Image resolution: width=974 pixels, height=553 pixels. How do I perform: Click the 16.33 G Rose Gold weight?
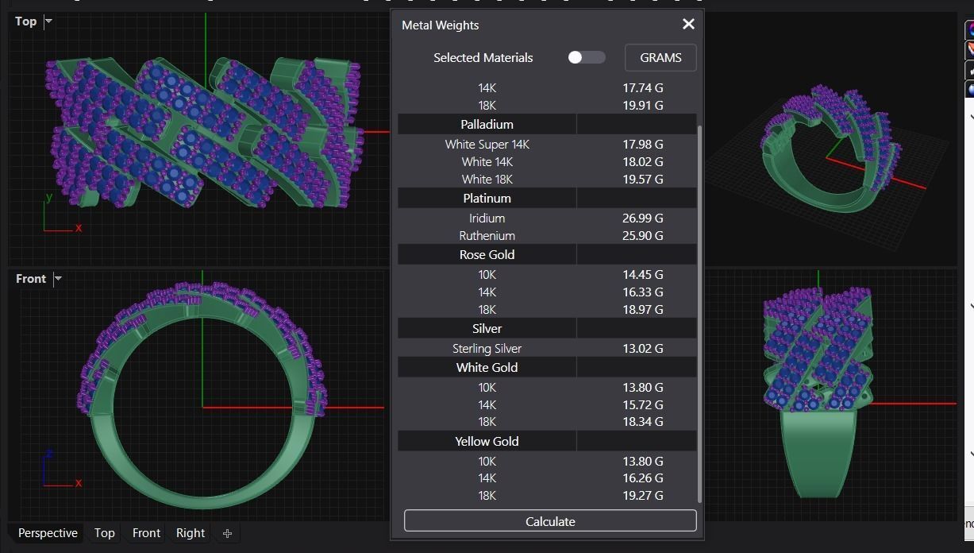(642, 292)
